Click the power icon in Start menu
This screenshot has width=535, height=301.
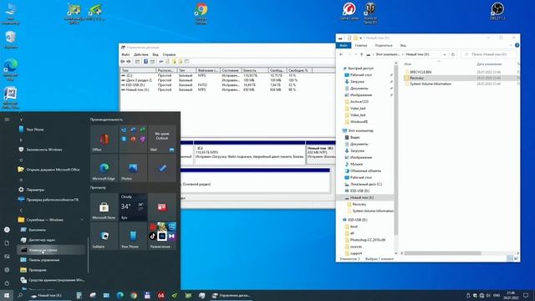tap(7, 283)
